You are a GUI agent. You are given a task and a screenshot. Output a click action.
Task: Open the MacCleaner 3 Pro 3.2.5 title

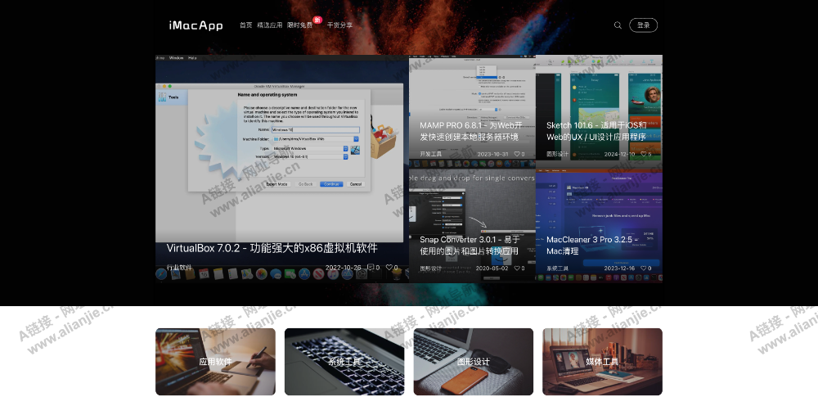click(x=592, y=245)
